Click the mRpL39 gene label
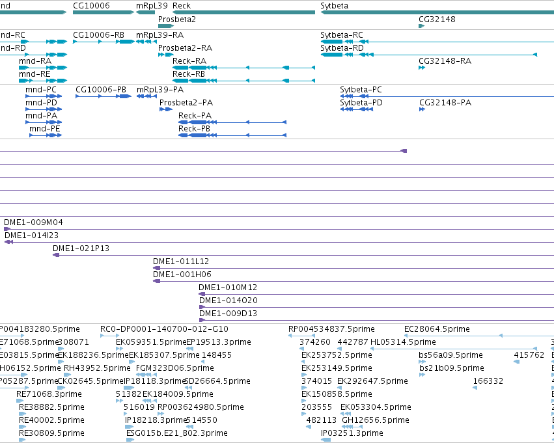The height and width of the screenshot is (443, 554). (152, 6)
